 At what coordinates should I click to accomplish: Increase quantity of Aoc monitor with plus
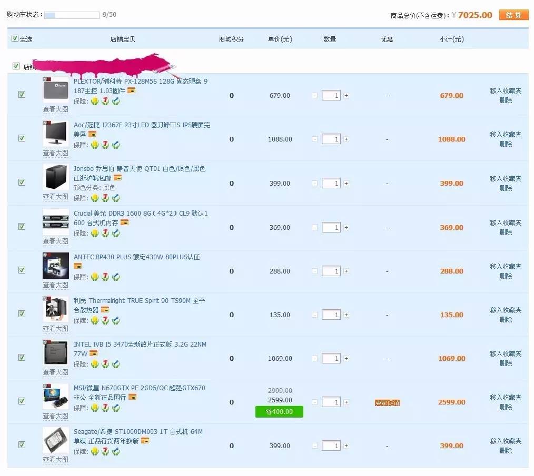coord(346,139)
